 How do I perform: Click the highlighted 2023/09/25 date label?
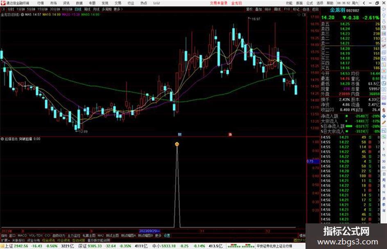(150, 231)
